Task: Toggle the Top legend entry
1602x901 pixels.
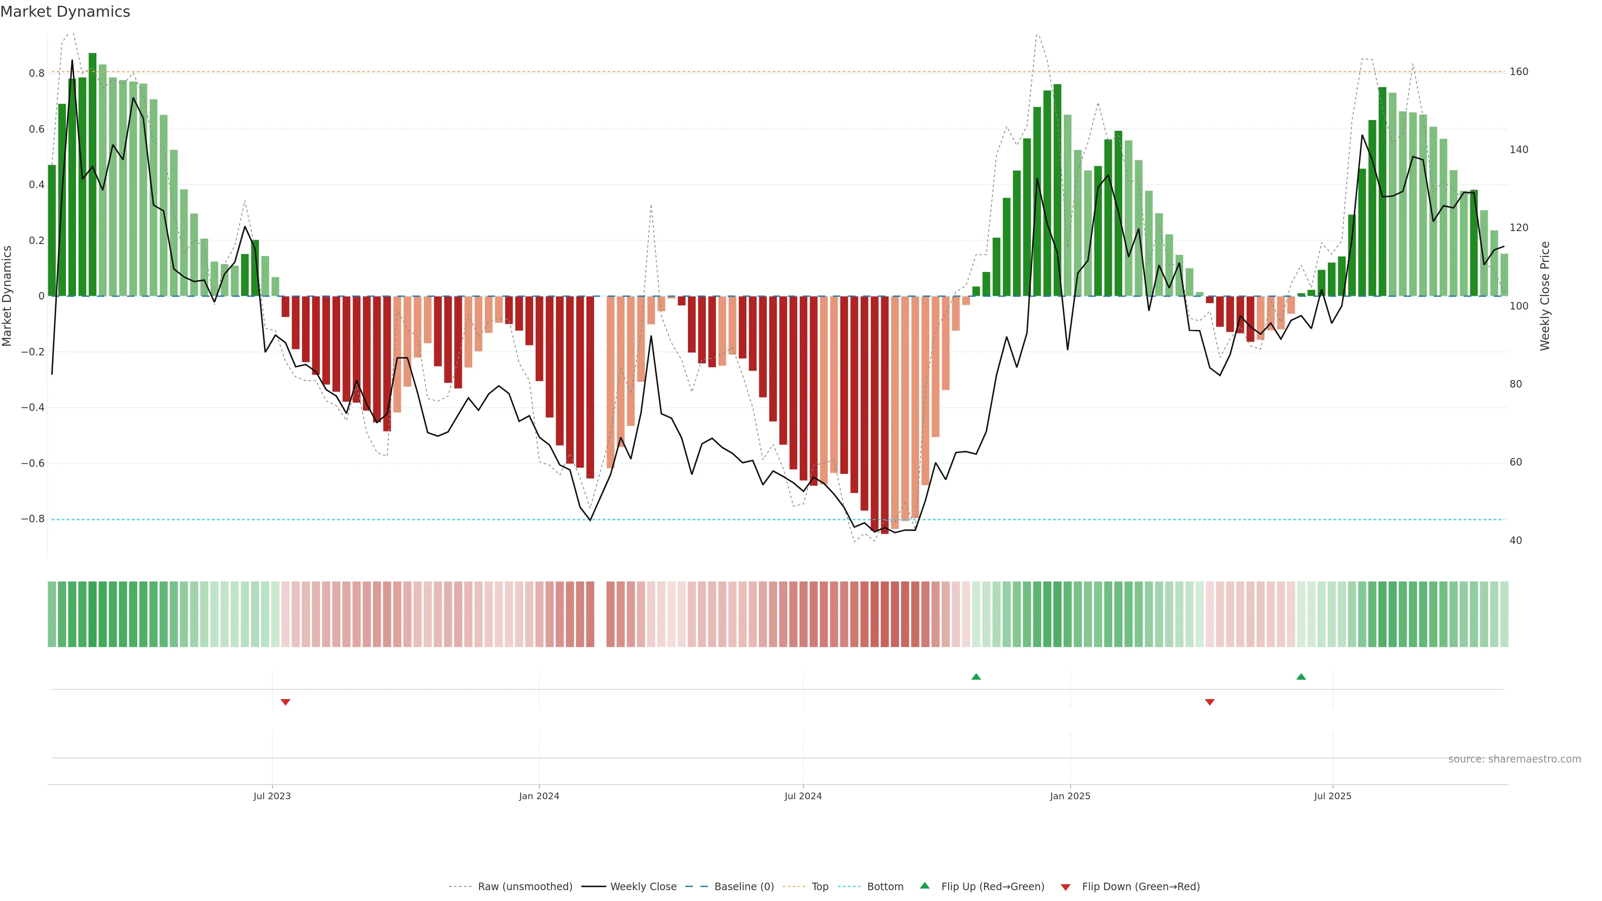Action: click(x=820, y=887)
